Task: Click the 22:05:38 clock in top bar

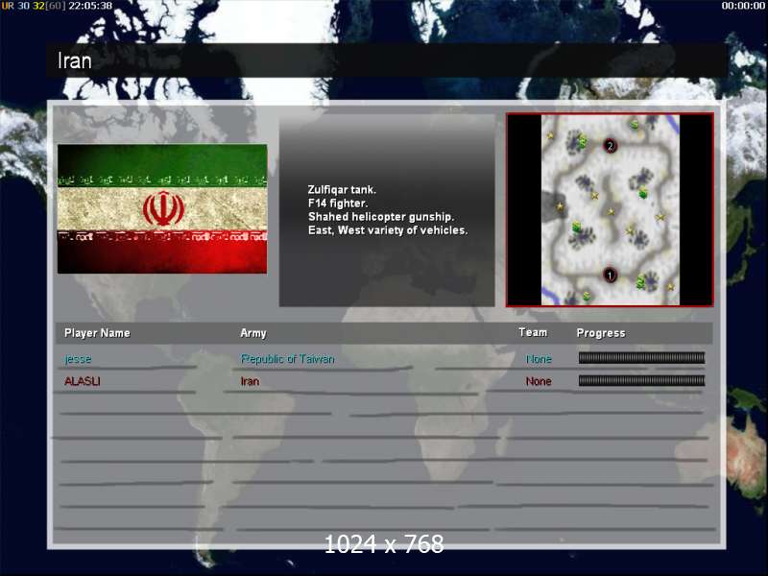Action: coord(90,6)
